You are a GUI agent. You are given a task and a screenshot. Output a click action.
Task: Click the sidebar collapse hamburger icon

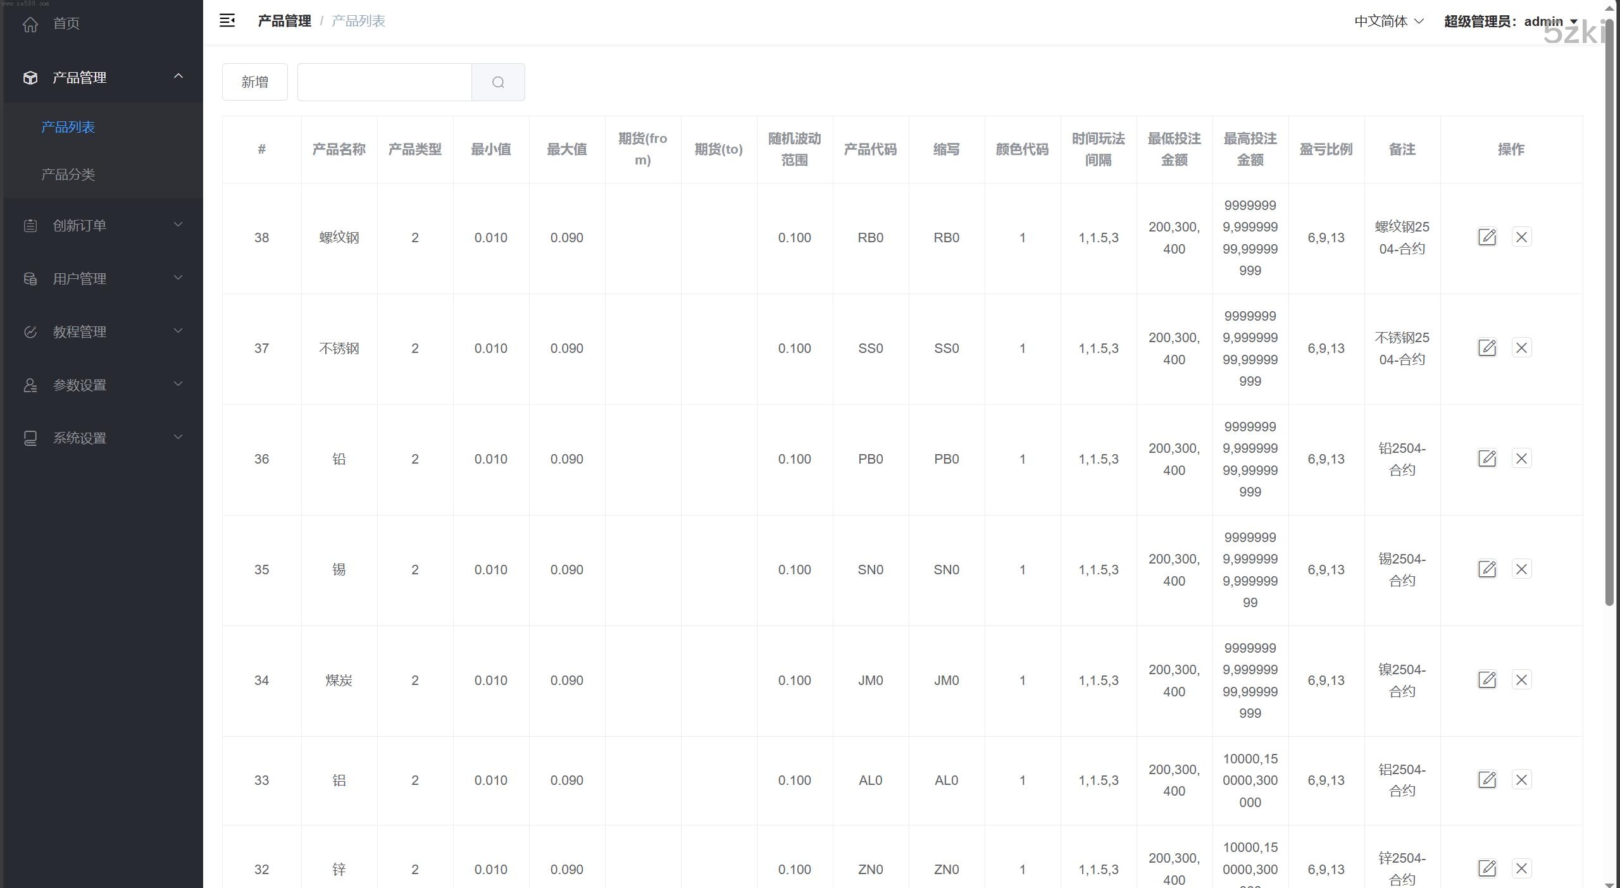point(227,21)
